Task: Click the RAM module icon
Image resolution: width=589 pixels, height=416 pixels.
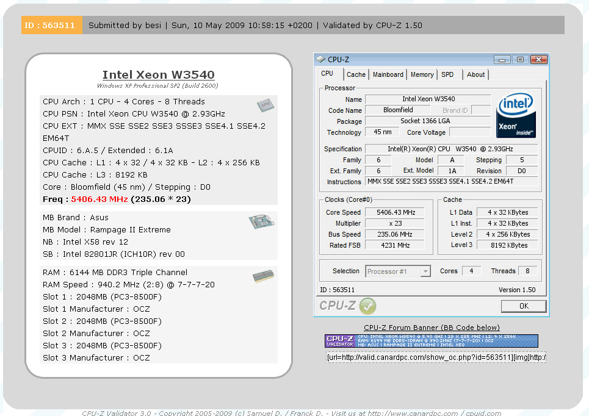Action: pyautogui.click(x=263, y=277)
